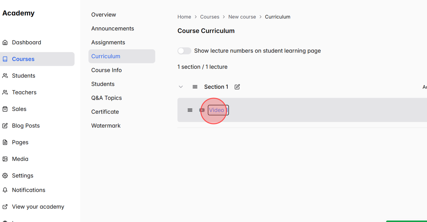The width and height of the screenshot is (427, 222).
Task: Click the edit pencil next to Section 1
Action: 237,87
